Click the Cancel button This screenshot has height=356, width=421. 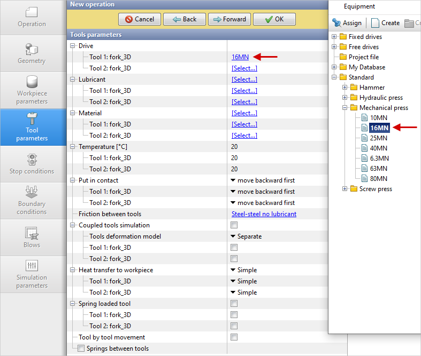point(139,19)
